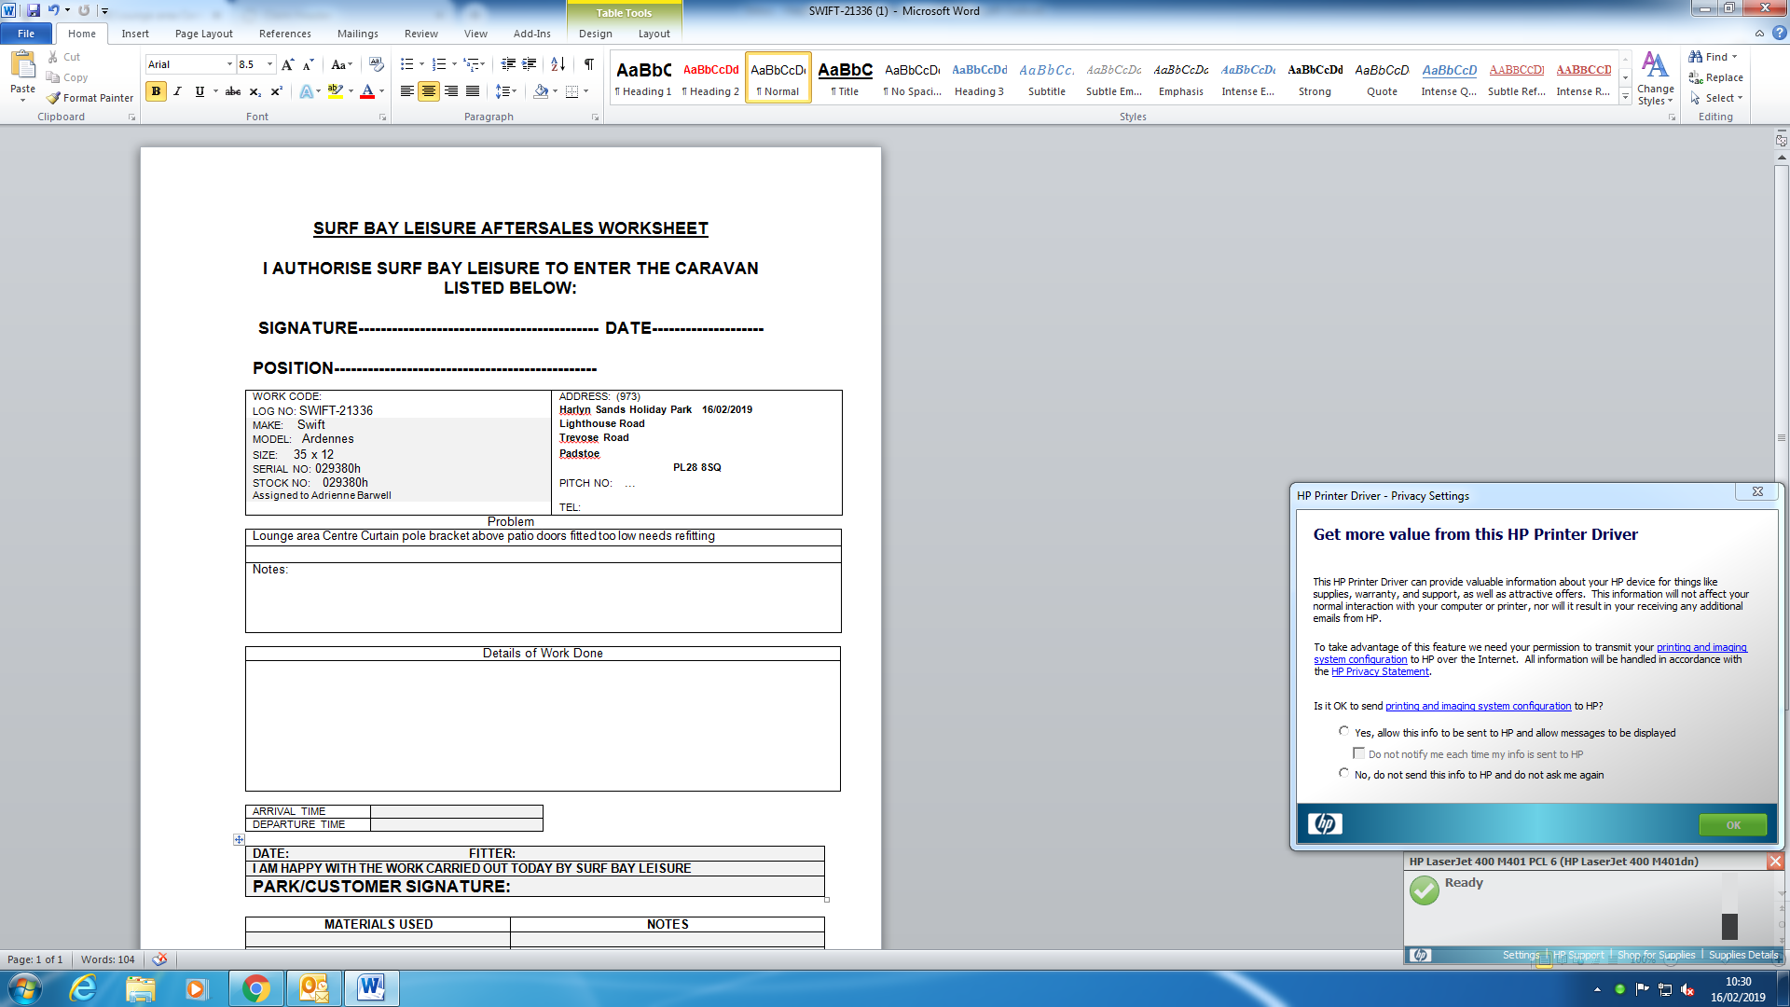Select 'Yes, allow this info' radio option

[1343, 732]
